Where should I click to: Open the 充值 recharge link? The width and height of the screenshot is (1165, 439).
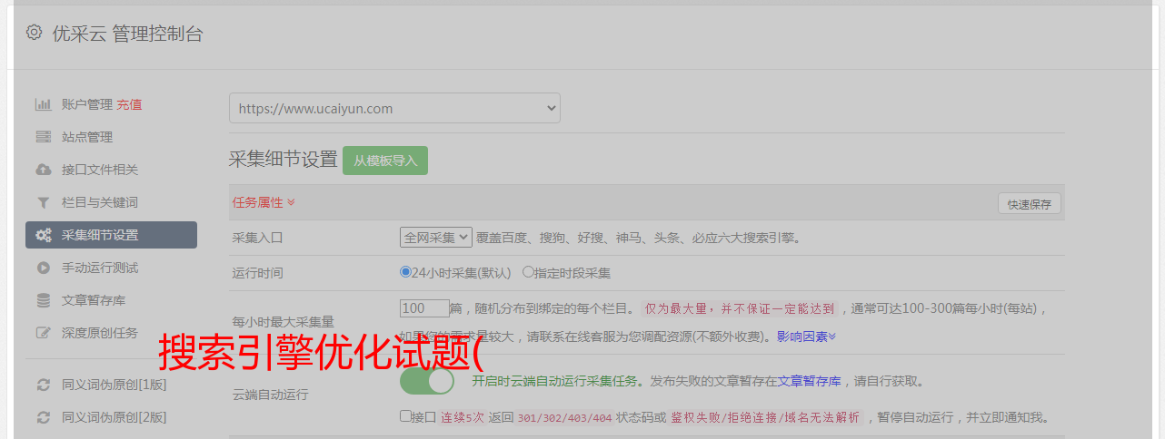pyautogui.click(x=129, y=104)
